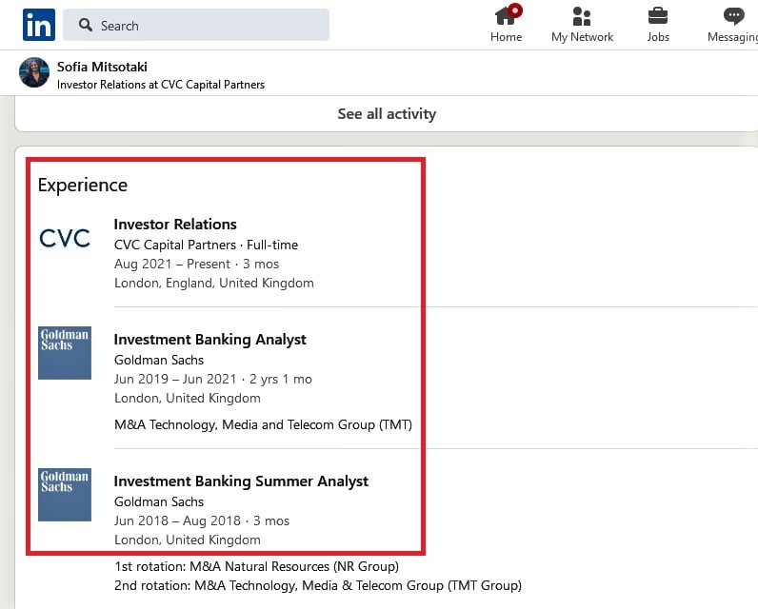The width and height of the screenshot is (758, 609).
Task: Open the LinkedIn logo home link
Action: [x=39, y=25]
